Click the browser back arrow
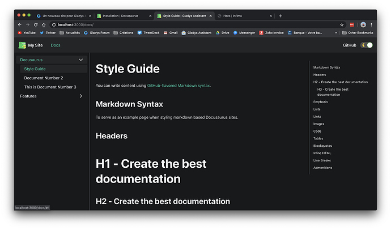The width and height of the screenshot is (391, 229). [x=20, y=25]
